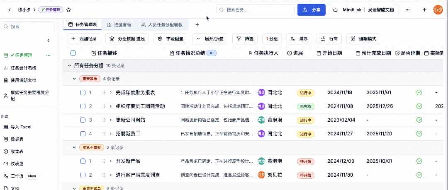Click the star icon to favorite this table

pyautogui.click(x=69, y=10)
